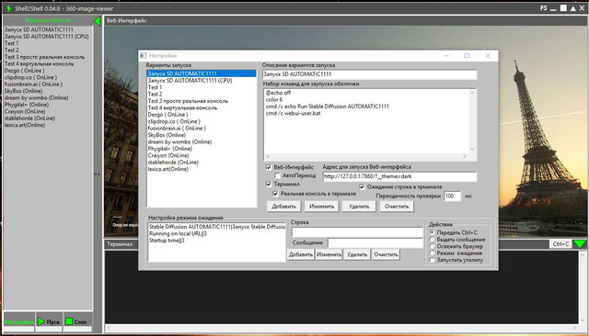
Task: Toggle Ожидание строки в трминале checkbox
Action: point(362,186)
